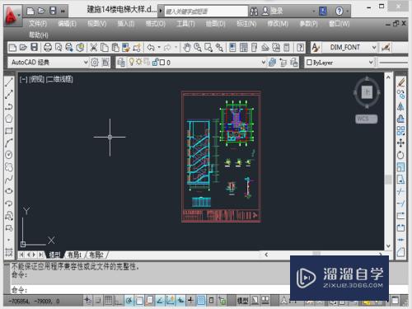Select the Ellipse draw tool

coord(9,191)
